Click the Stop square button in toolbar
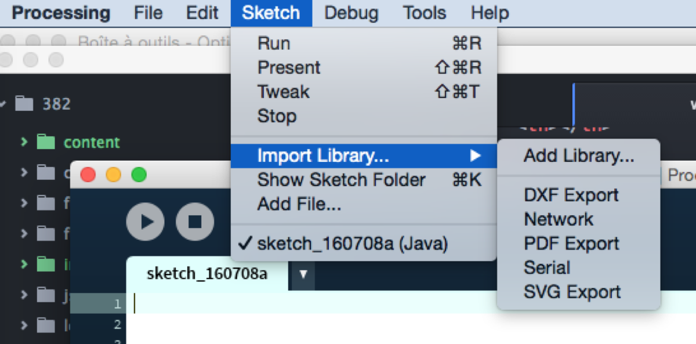The width and height of the screenshot is (696, 344). [x=195, y=222]
